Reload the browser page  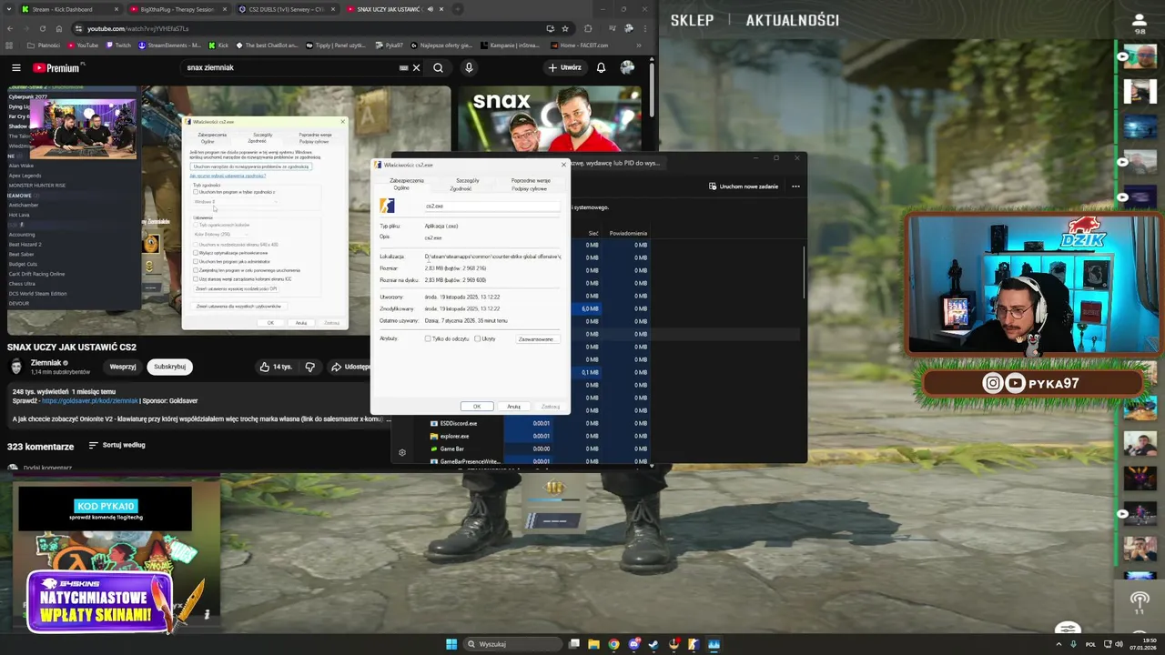pos(42,28)
